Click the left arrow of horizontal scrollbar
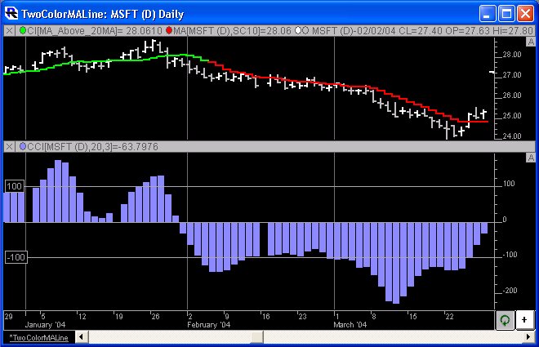The height and width of the screenshot is (347, 539). point(81,337)
